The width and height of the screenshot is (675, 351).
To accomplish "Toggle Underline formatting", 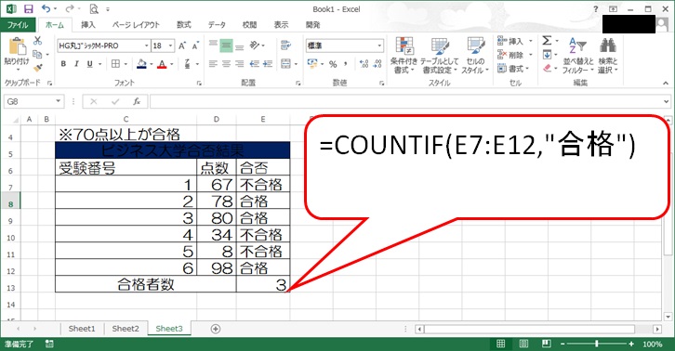I will click(x=89, y=64).
